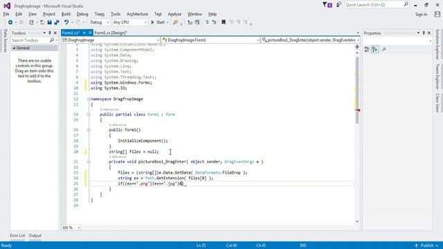This screenshot has height=249, width=443.
Task: Collapse the pictureBox1_DragEnter method region
Action: tap(89, 162)
